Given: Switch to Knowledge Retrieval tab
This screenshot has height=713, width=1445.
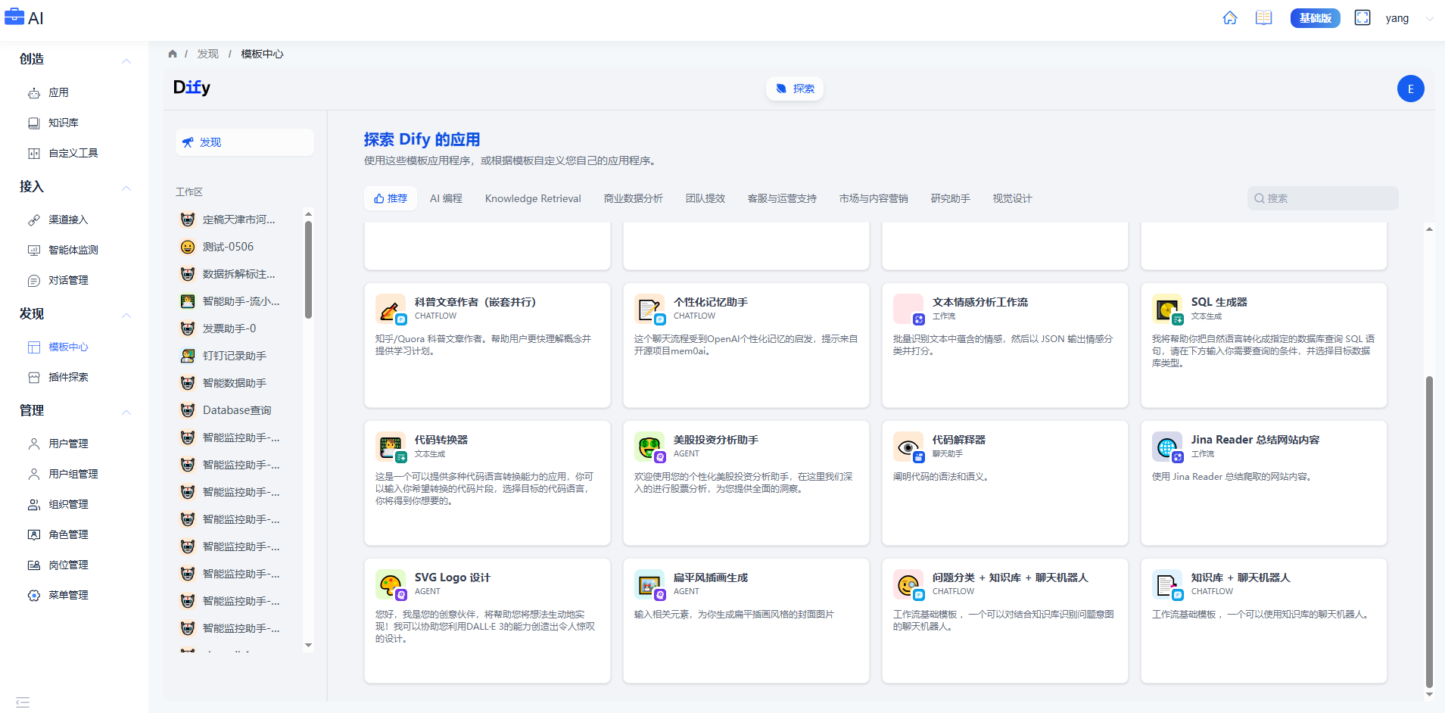Looking at the screenshot, I should pos(533,198).
